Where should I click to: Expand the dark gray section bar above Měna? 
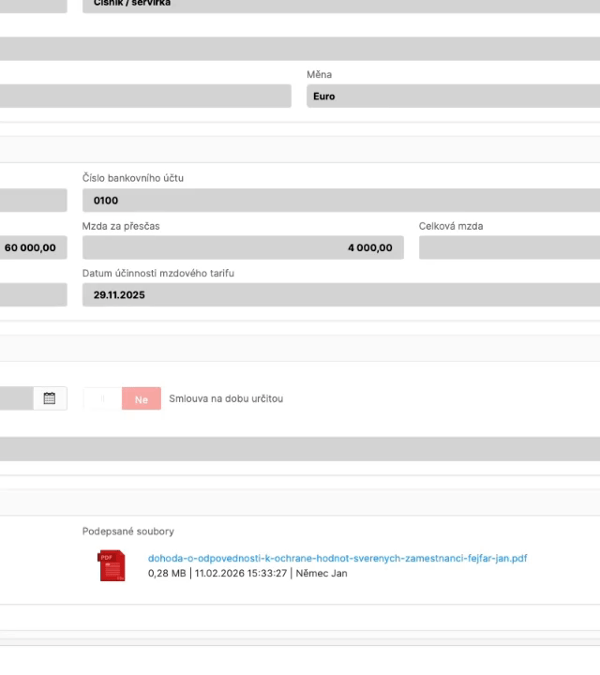[x=300, y=49]
